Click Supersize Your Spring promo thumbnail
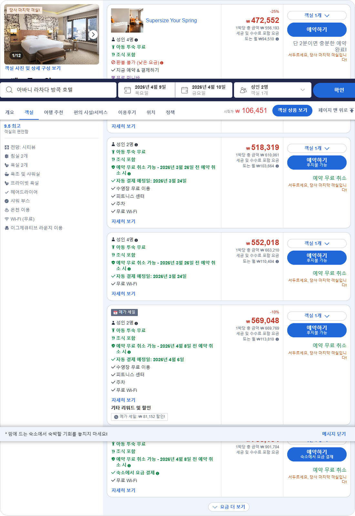This screenshot has height=516, width=355. pos(127,21)
